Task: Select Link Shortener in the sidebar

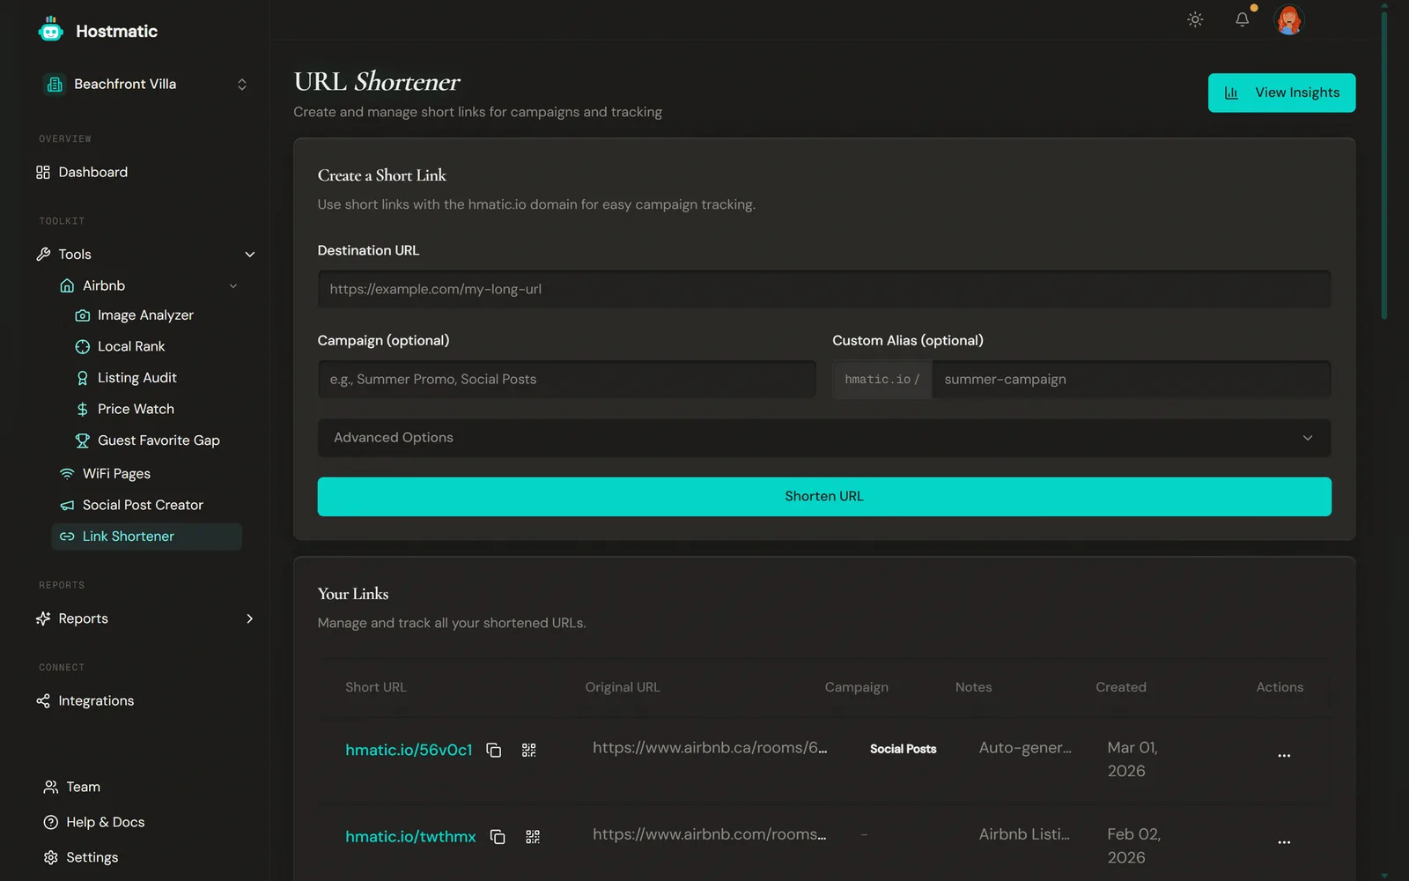Action: click(x=146, y=537)
